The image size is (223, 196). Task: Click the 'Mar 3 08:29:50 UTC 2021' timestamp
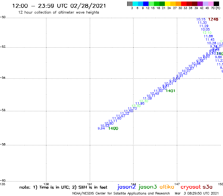196,194
